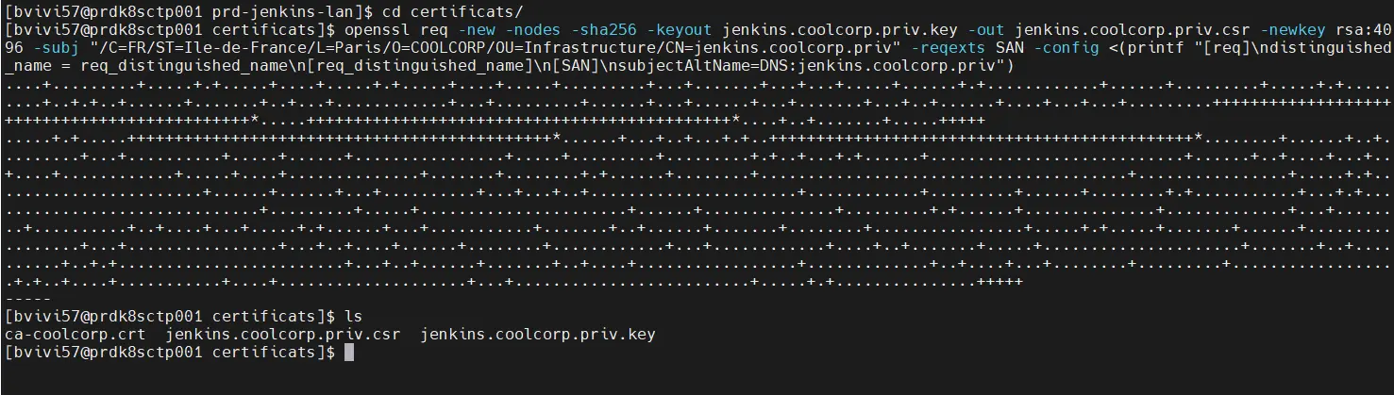Screen dimensions: 1394x395
Task: Click the last '[bvivi57@prdk8sctp001 certificats]$' prompt
Action: click(x=170, y=353)
